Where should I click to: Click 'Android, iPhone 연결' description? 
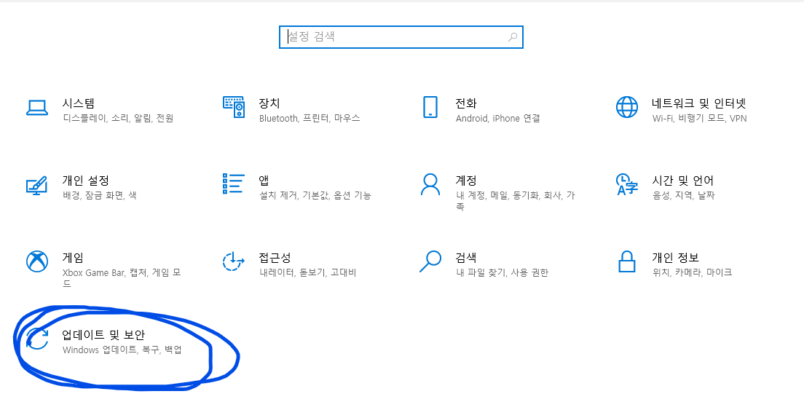click(x=498, y=119)
